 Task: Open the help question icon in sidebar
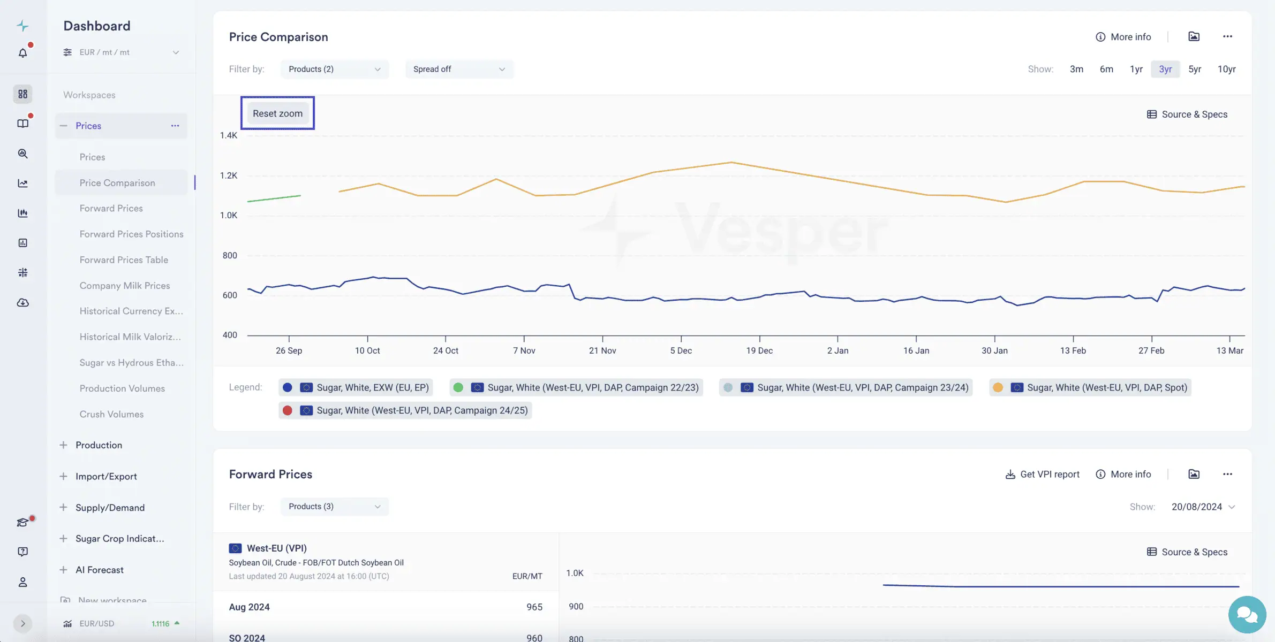pos(22,552)
